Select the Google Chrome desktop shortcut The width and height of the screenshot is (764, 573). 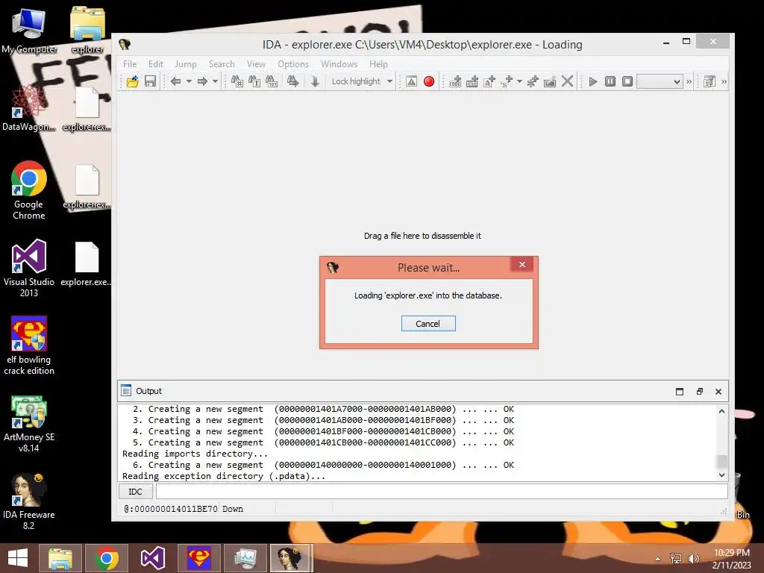29,190
